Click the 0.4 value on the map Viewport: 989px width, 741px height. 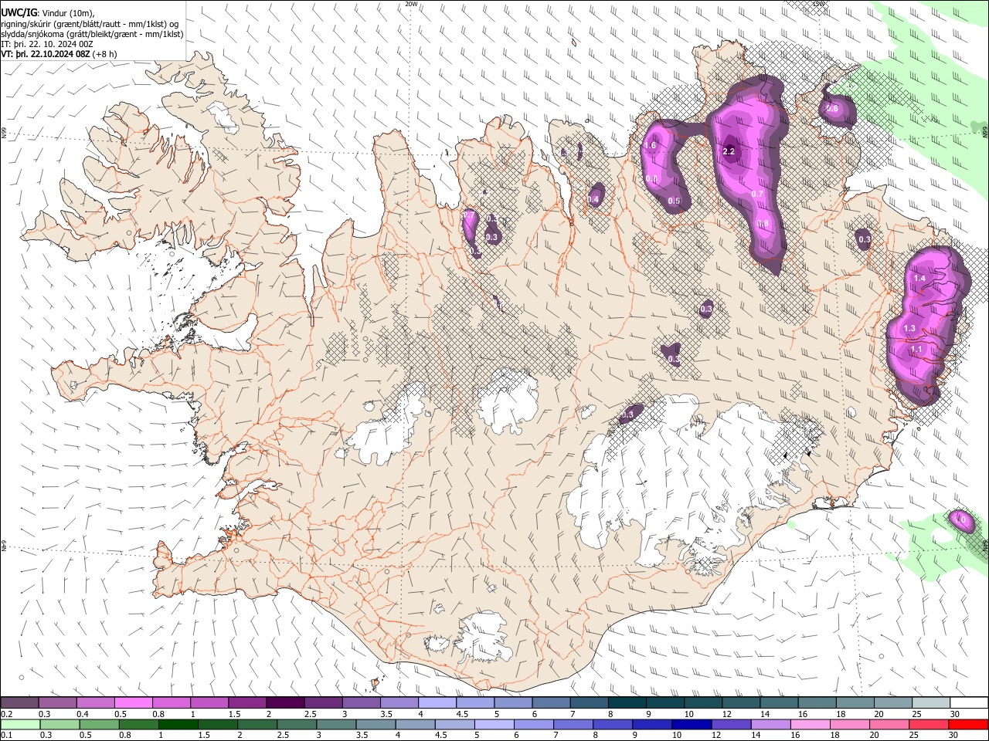593,200
